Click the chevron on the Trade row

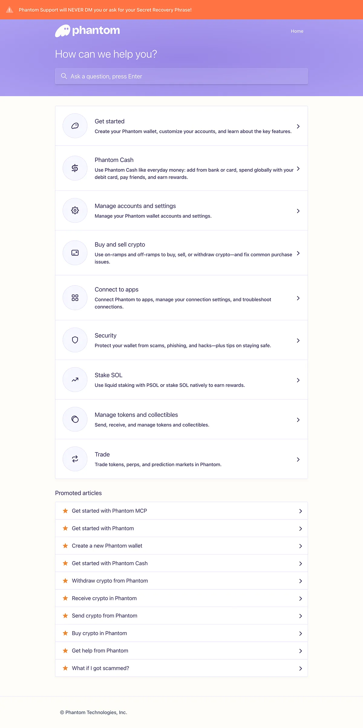[298, 460]
